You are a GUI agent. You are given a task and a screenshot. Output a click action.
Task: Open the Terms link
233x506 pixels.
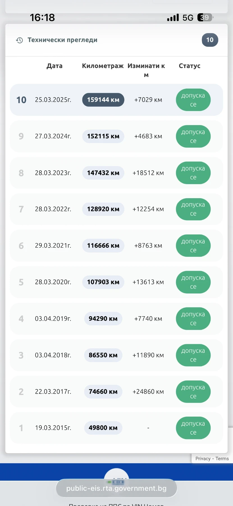point(222,458)
